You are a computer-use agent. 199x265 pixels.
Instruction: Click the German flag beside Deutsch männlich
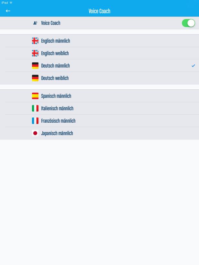pyautogui.click(x=35, y=66)
